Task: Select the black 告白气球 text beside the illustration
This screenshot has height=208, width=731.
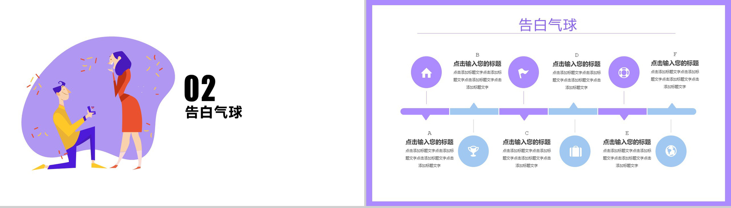Action: tap(214, 112)
